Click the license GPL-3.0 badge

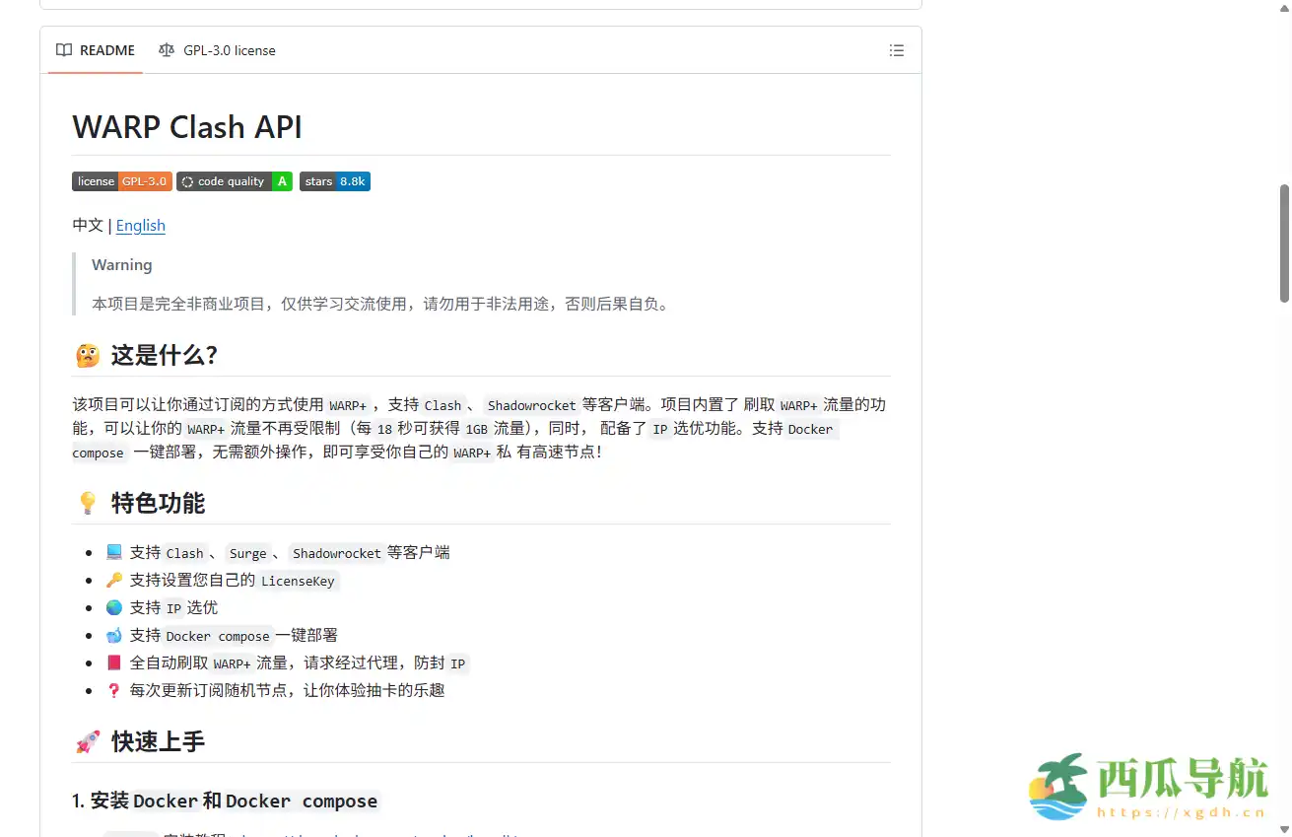click(121, 180)
